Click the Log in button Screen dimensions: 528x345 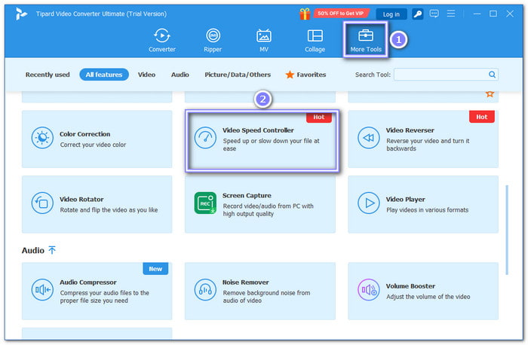point(391,14)
